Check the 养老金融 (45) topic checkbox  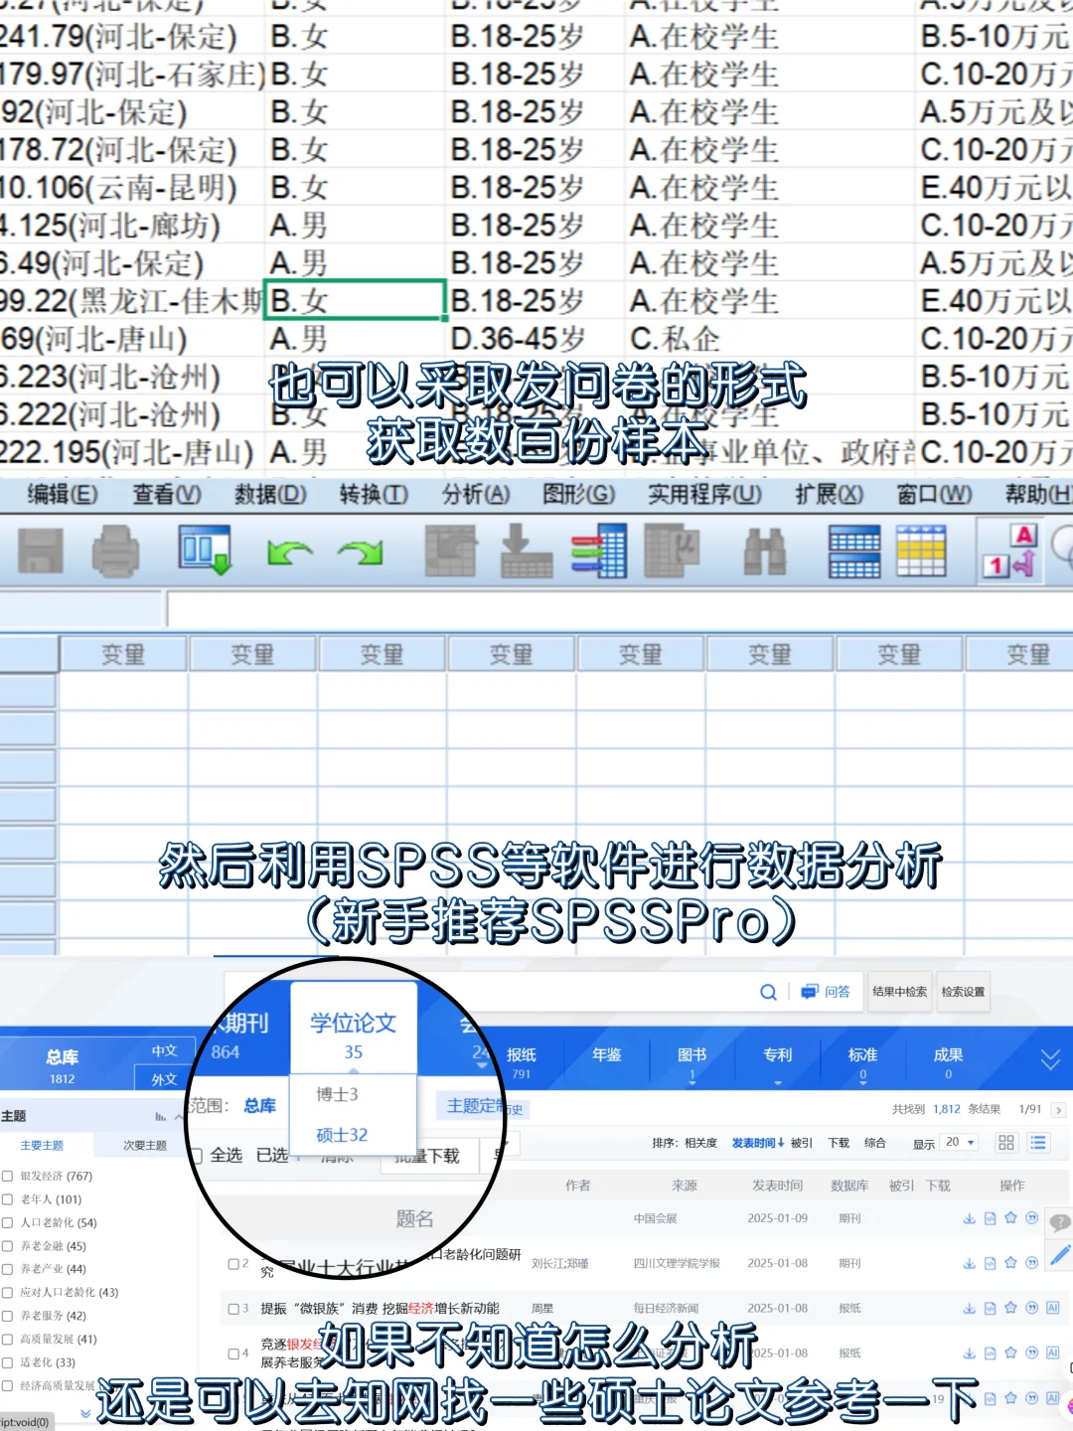pyautogui.click(x=8, y=1246)
